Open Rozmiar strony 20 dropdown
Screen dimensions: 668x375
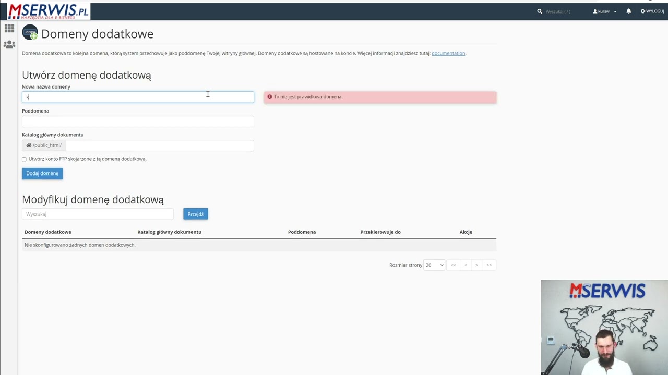tap(434, 265)
